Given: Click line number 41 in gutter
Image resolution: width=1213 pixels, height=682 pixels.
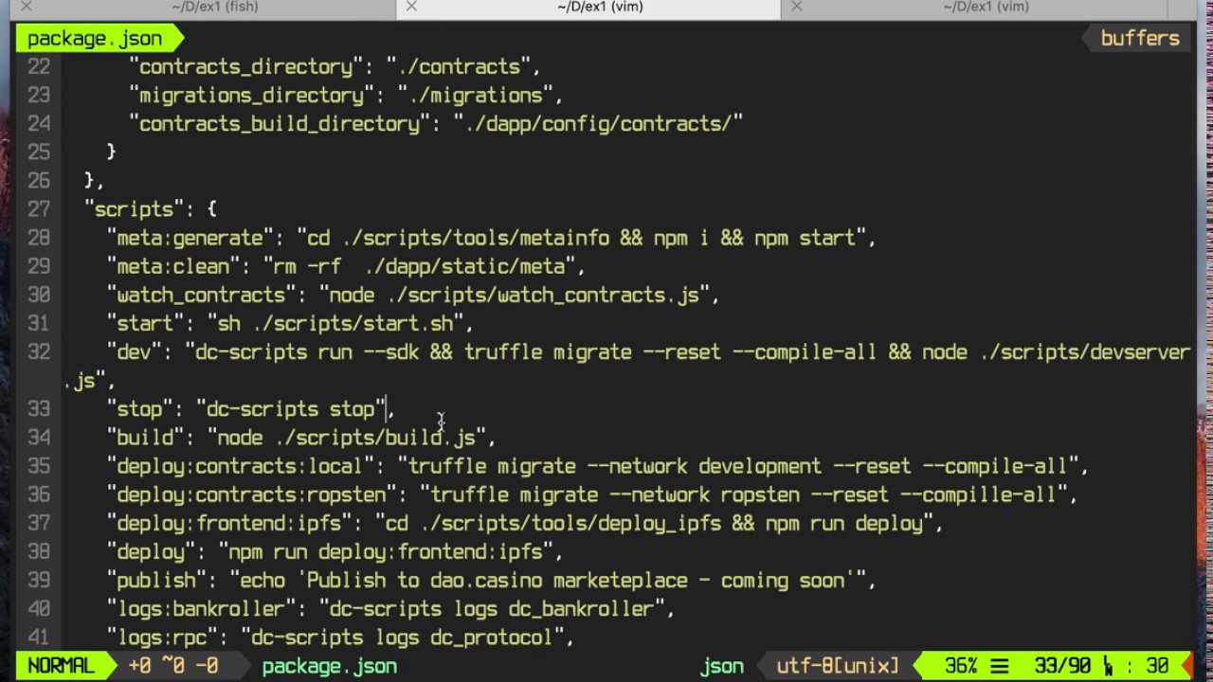Looking at the screenshot, I should (39, 637).
